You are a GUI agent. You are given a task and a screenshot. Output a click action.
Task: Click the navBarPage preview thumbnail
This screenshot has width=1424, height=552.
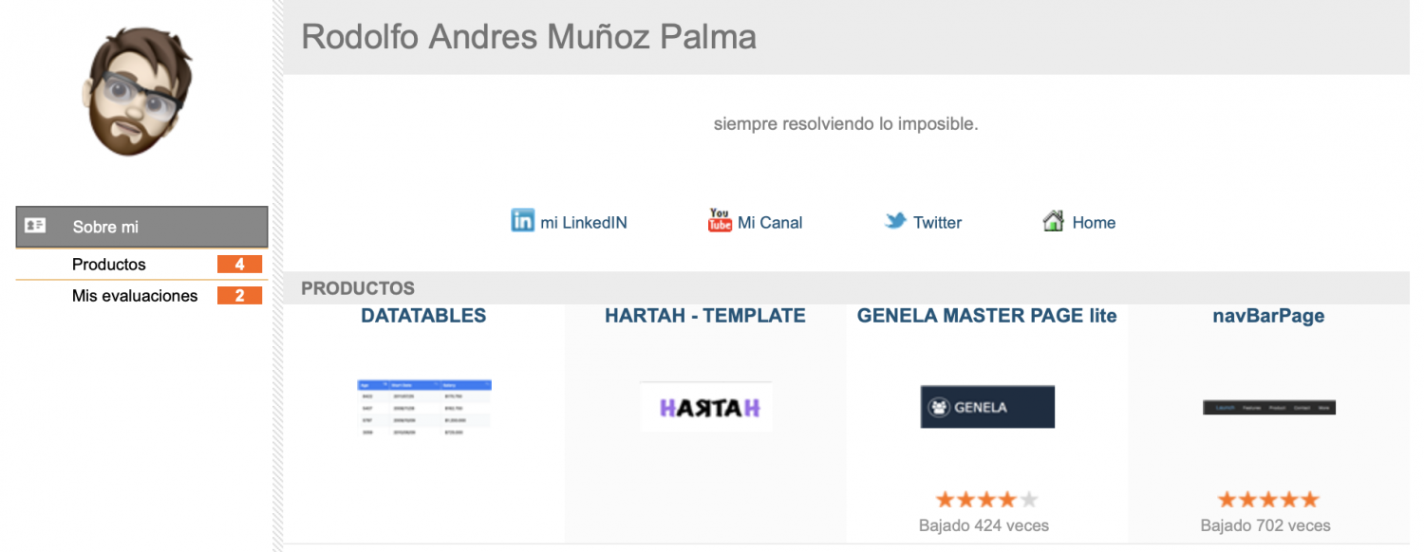[x=1269, y=408]
